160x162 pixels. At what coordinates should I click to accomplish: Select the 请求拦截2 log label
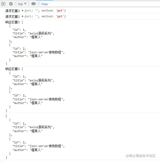[x=13, y=11]
